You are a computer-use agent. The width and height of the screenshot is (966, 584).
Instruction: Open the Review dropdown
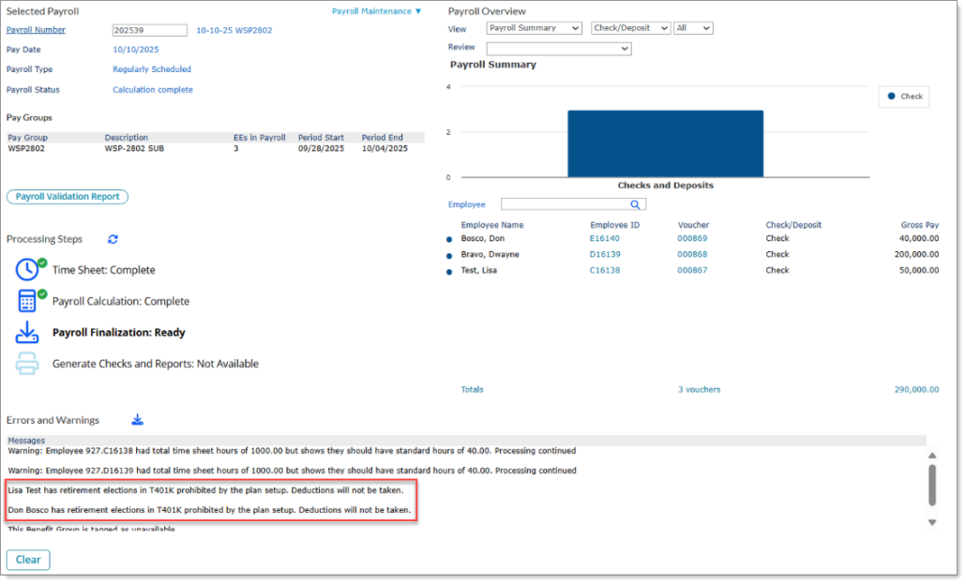pyautogui.click(x=558, y=49)
